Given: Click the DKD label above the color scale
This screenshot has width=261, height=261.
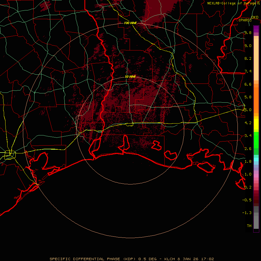Looking at the screenshot, I should pyautogui.click(x=255, y=17).
